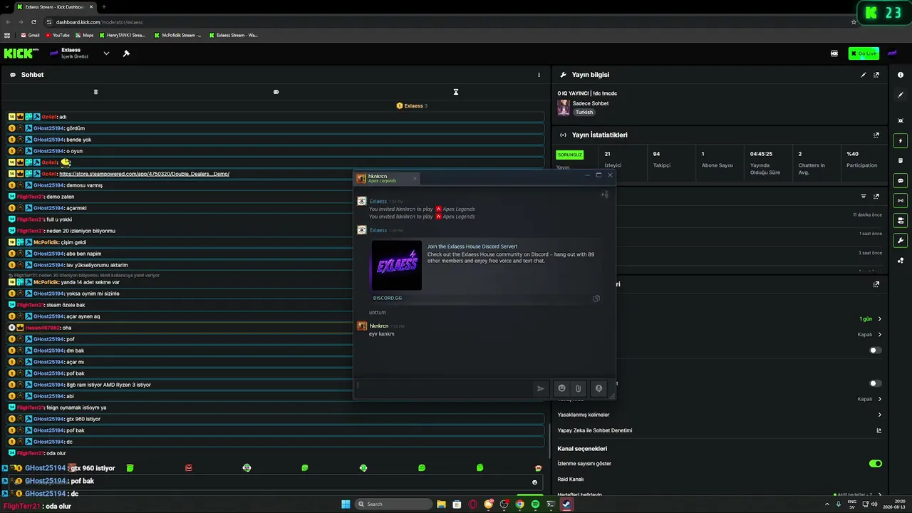Open the moderator gavel tool
912x513 pixels.
click(x=126, y=53)
